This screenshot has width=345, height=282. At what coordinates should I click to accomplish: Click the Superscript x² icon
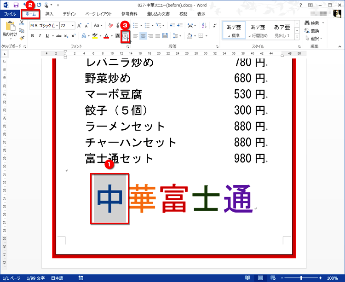(x=74, y=36)
